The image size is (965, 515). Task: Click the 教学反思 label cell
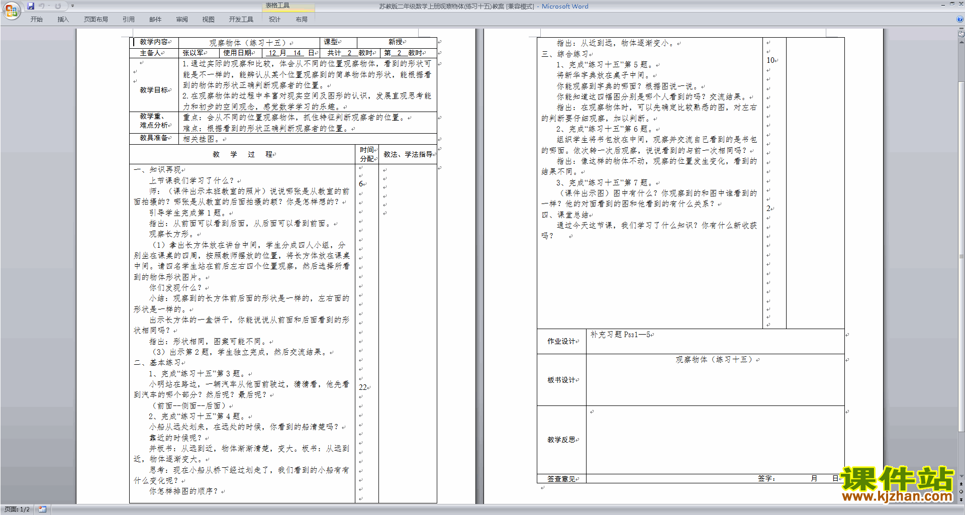561,440
